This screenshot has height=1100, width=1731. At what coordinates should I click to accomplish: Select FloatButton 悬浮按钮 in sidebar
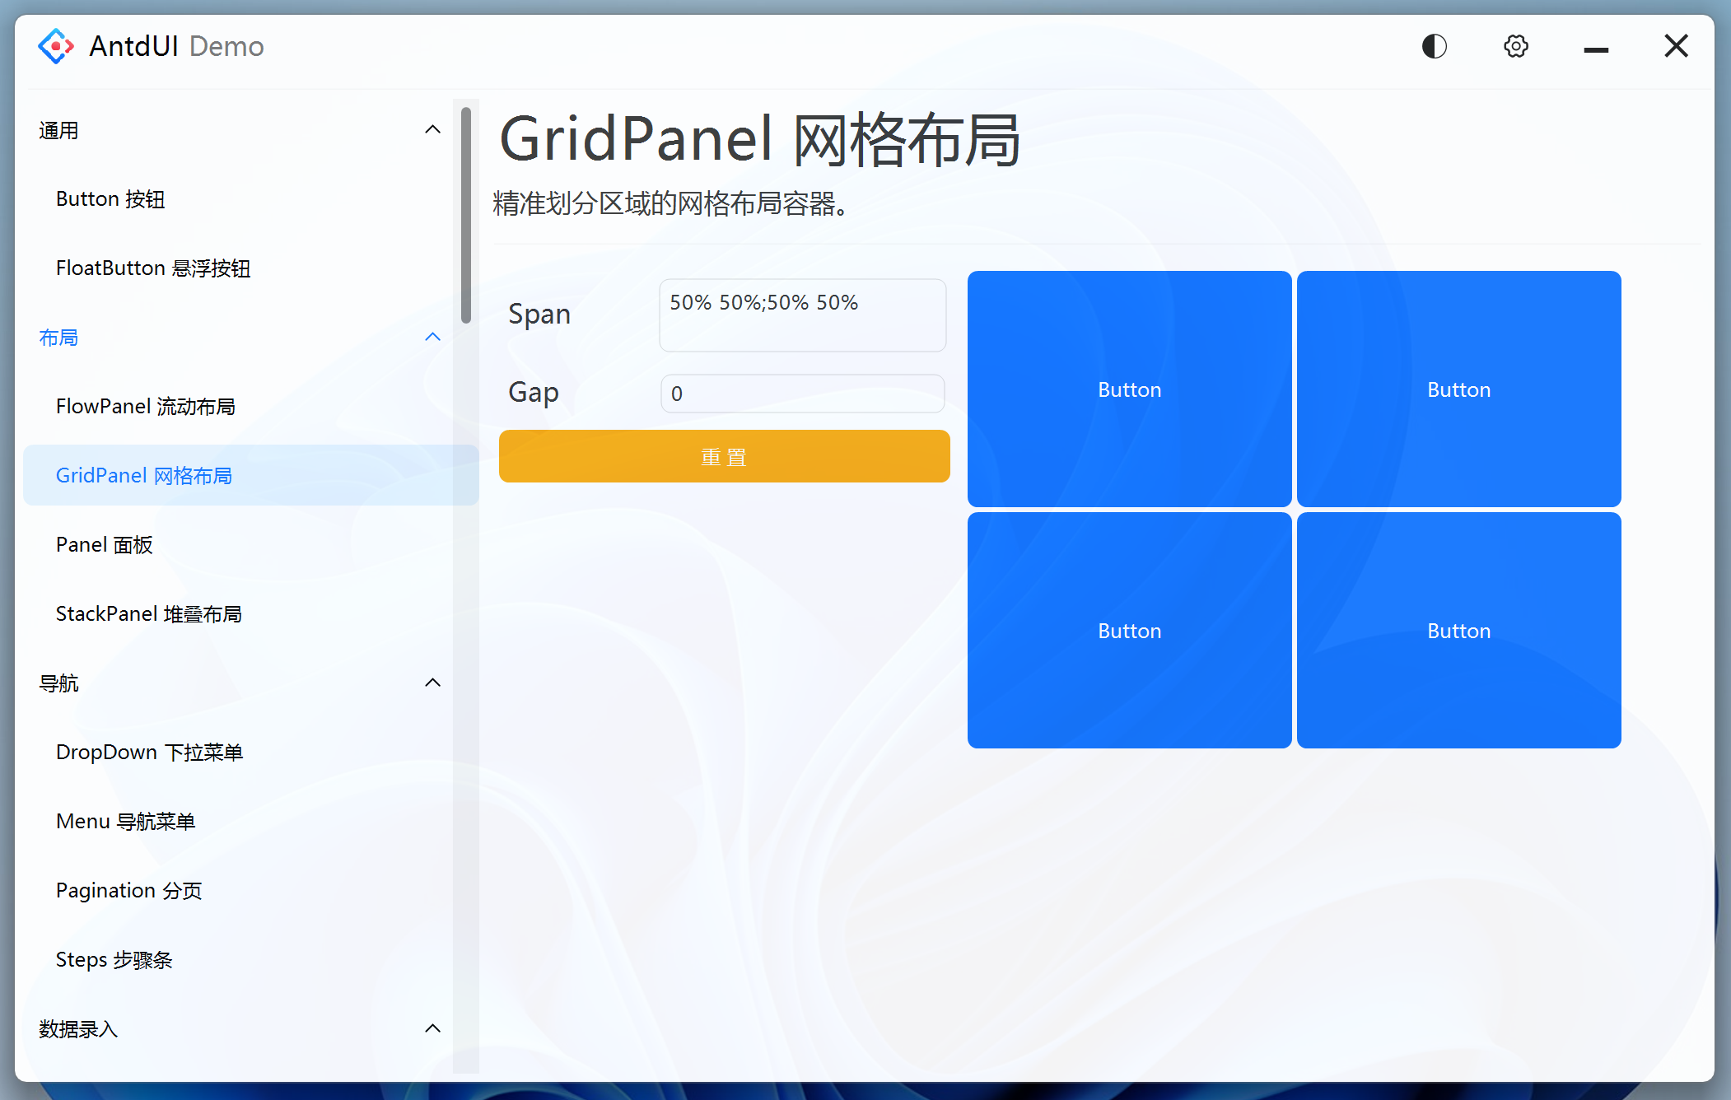[x=153, y=268]
